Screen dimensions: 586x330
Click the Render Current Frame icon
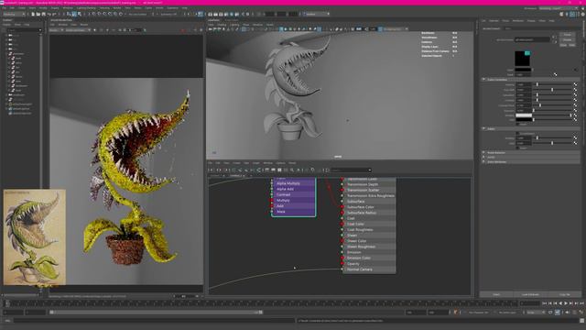(x=216, y=15)
